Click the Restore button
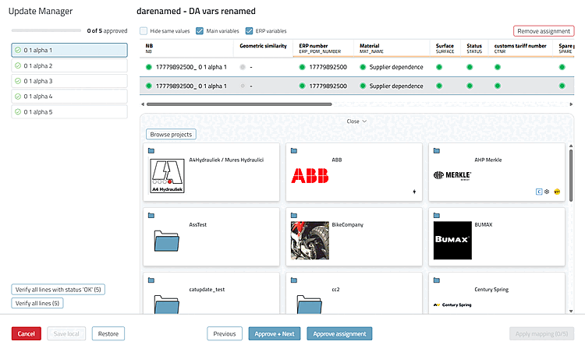Screen dimensions: 585x345 [x=108, y=334]
